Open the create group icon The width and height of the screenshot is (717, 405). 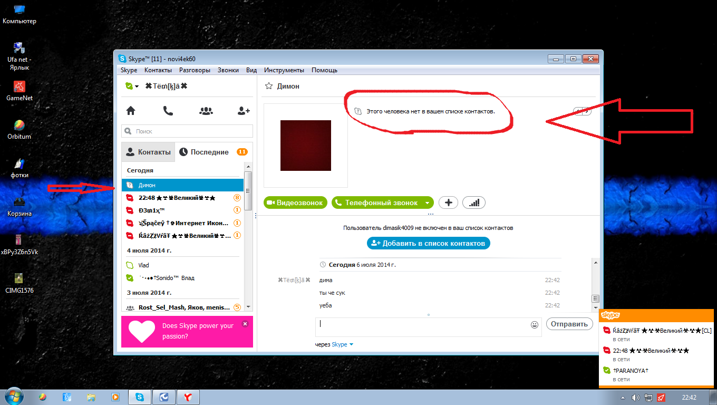click(x=206, y=111)
